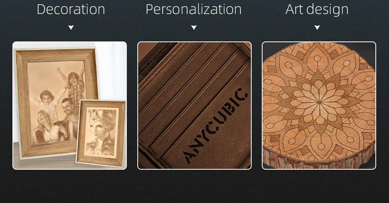
Task: Click the engraved ANYCUBIC logo on leather
Action: (x=215, y=126)
